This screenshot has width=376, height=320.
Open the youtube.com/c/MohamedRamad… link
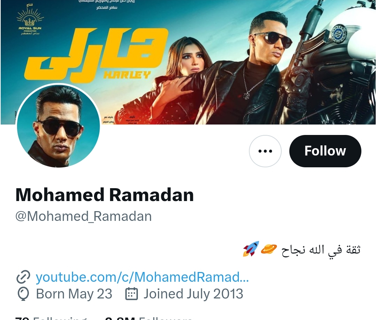pos(142,277)
